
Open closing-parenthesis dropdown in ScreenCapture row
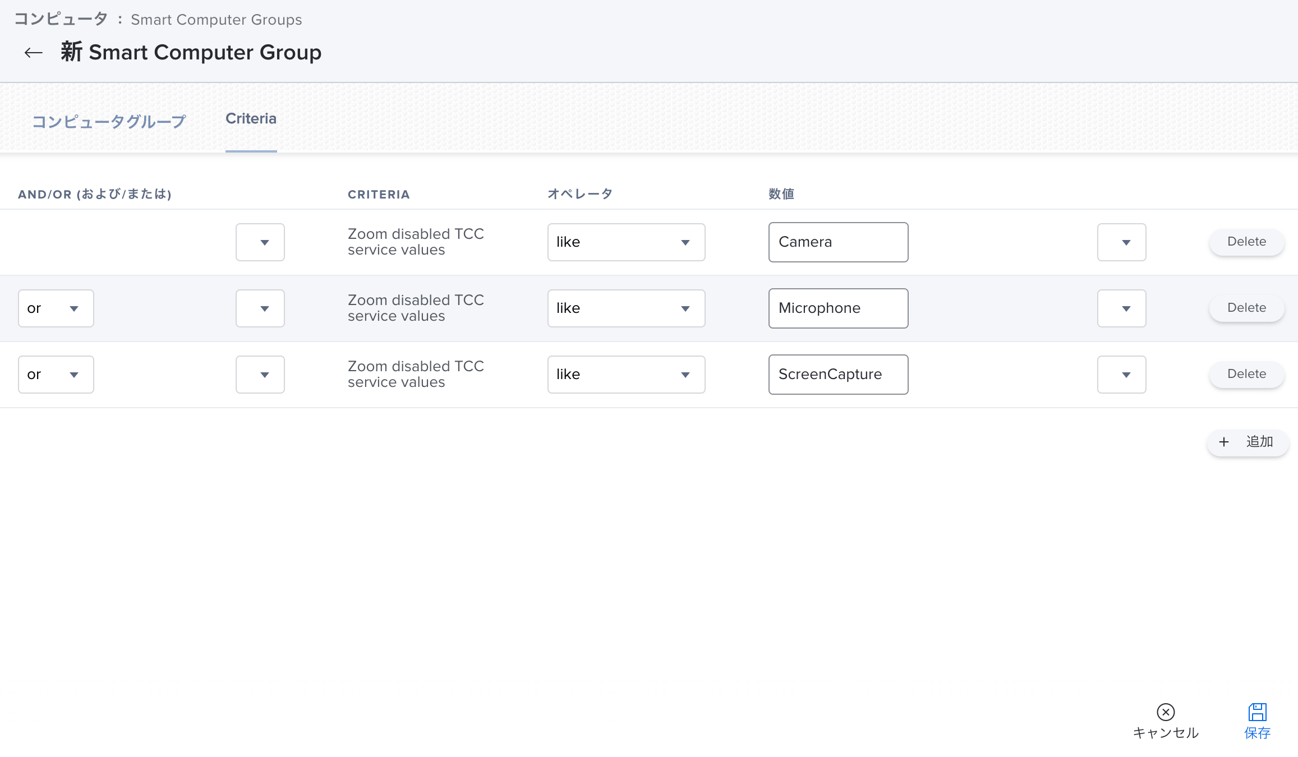[x=1122, y=375]
